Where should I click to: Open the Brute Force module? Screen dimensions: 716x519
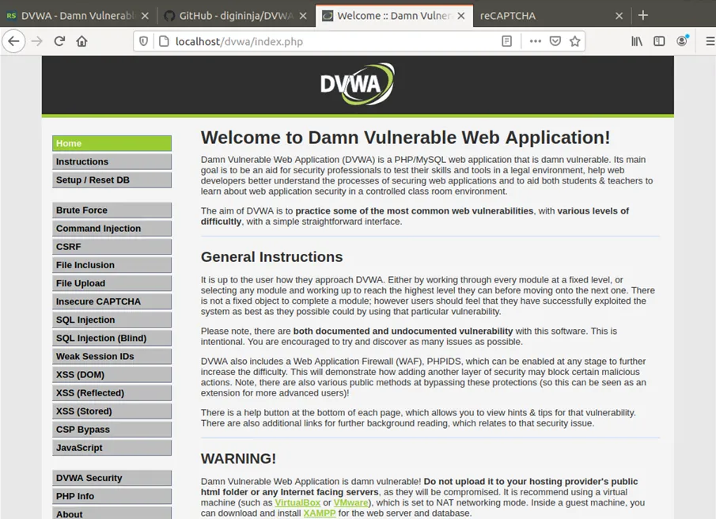tap(112, 210)
